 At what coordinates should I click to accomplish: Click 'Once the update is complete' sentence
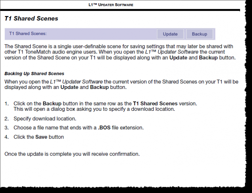click(72, 154)
